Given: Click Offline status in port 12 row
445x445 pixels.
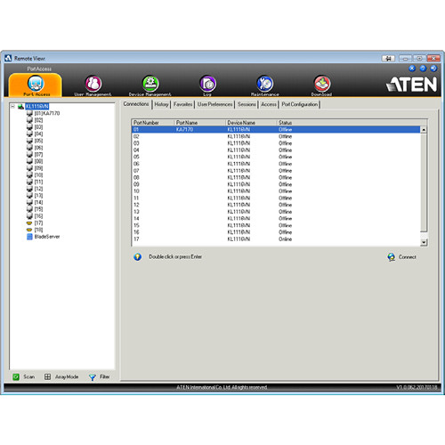Looking at the screenshot, I should (x=285, y=205).
